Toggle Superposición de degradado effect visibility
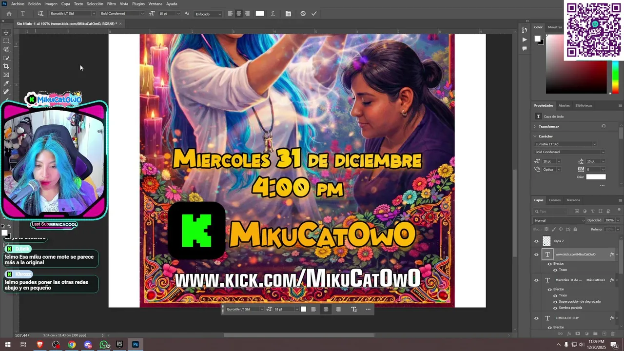 pyautogui.click(x=555, y=301)
